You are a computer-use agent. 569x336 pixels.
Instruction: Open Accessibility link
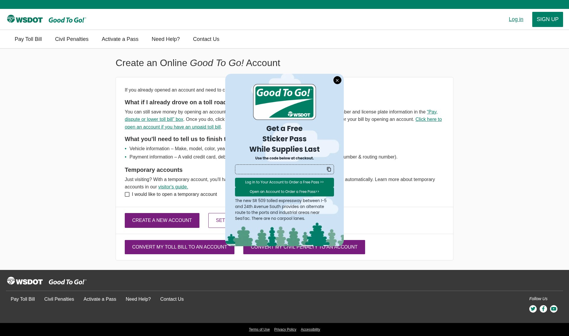coord(310,329)
